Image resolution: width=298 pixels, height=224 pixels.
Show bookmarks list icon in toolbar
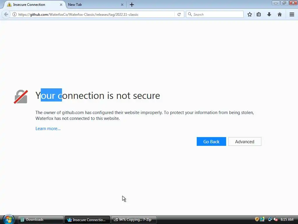tap(259, 15)
